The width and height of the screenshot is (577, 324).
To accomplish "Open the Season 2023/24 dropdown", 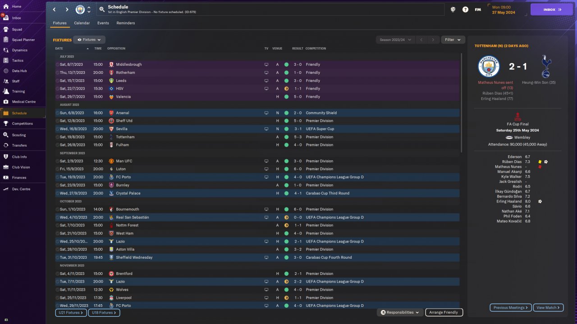I will 396,40.
